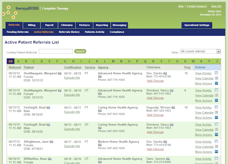Sort by the Service column header
Viewport: 228px width, 164px height.
point(90,68)
